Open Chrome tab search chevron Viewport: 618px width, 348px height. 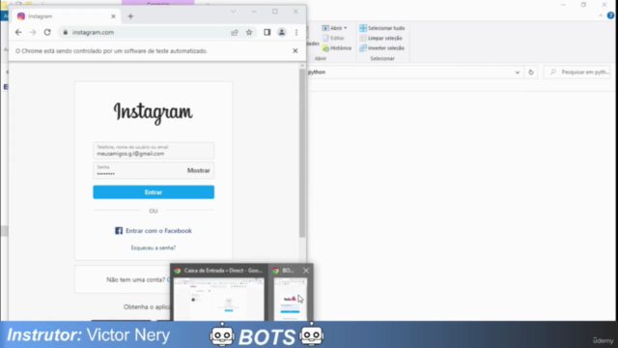(234, 12)
